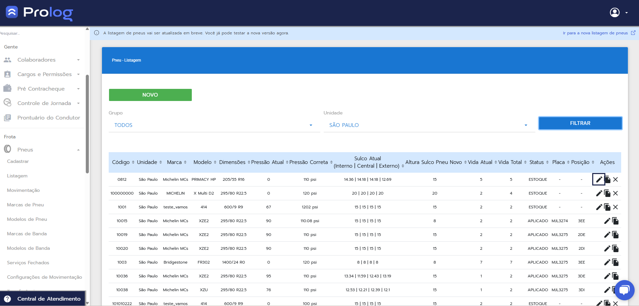
Task: Expand Cargos e Permissões menu
Action: pos(42,74)
